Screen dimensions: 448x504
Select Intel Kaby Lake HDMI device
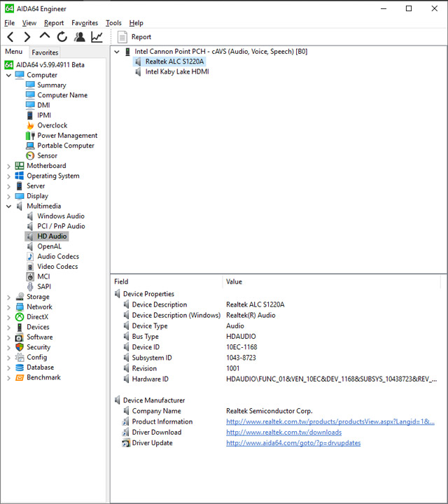pyautogui.click(x=177, y=71)
